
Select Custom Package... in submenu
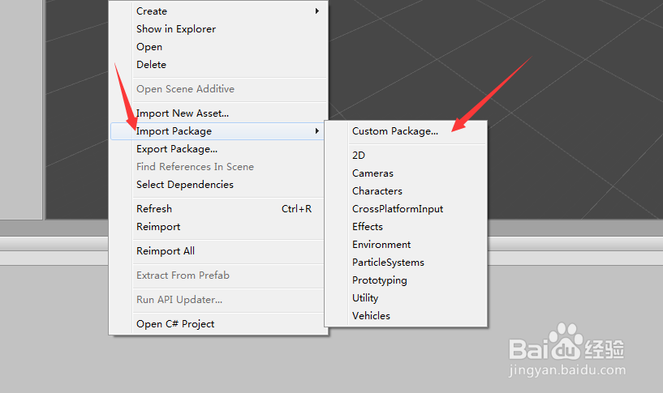point(406,131)
